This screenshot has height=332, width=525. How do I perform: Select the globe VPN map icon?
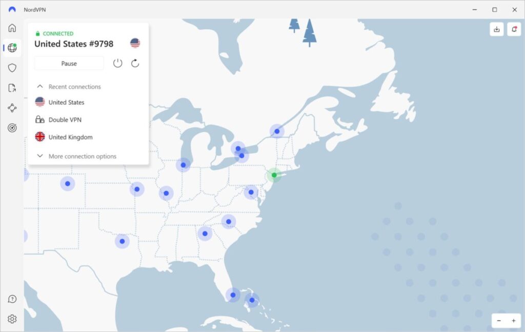coord(12,48)
